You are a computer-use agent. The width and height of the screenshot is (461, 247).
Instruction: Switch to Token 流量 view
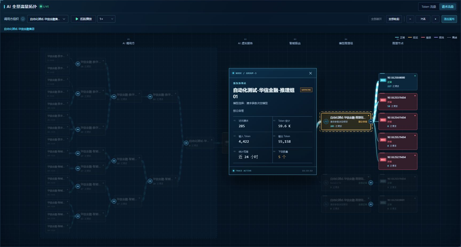(x=429, y=7)
